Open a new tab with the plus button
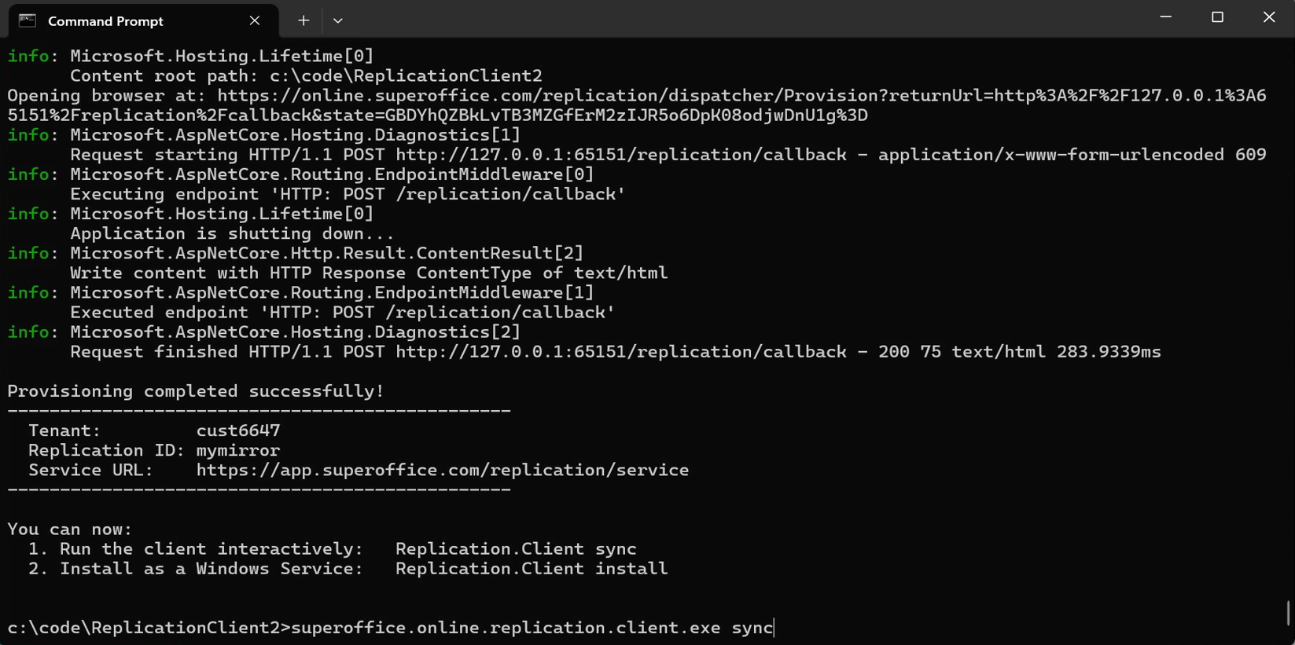Viewport: 1295px width, 645px height. (304, 20)
